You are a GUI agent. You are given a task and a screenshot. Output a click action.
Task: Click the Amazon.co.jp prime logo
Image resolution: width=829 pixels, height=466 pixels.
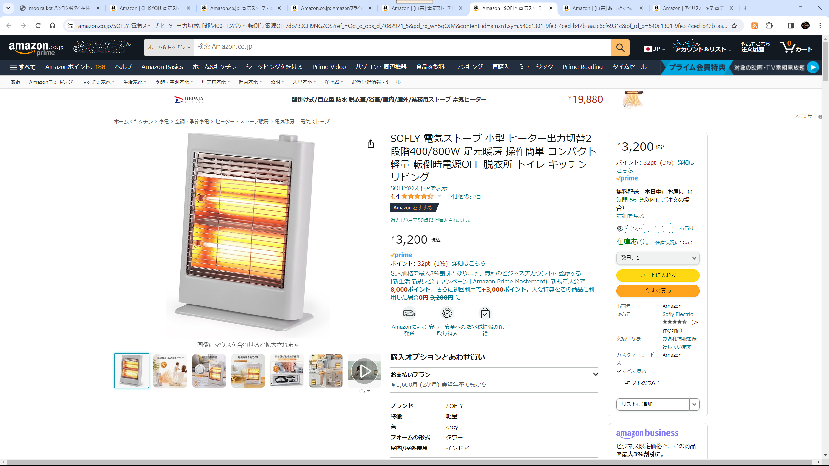click(36, 49)
